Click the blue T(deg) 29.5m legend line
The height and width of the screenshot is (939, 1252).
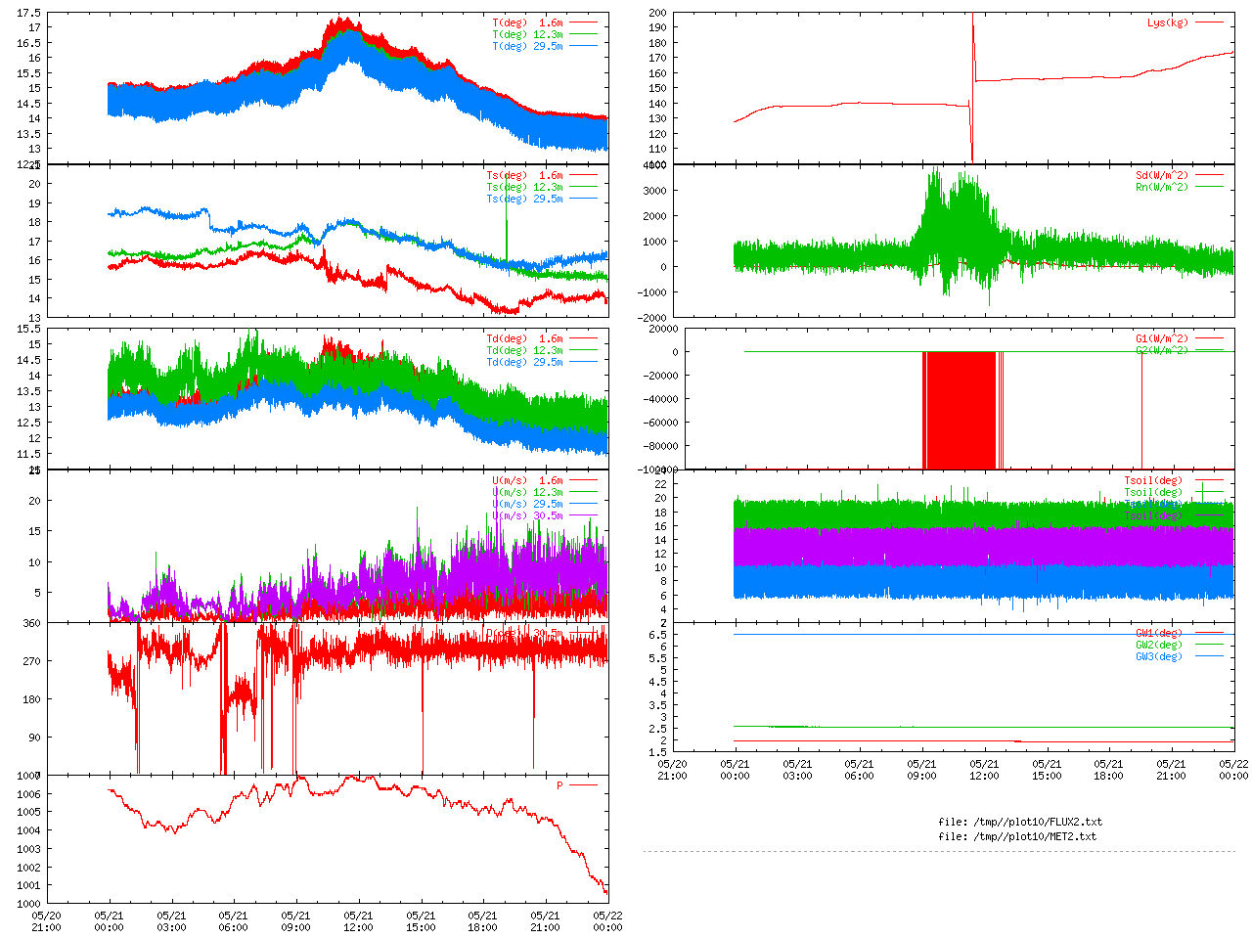tap(583, 46)
